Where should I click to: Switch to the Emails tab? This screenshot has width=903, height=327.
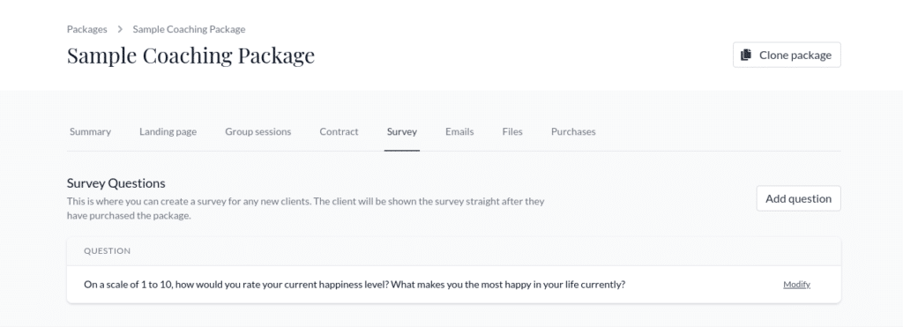coord(459,132)
